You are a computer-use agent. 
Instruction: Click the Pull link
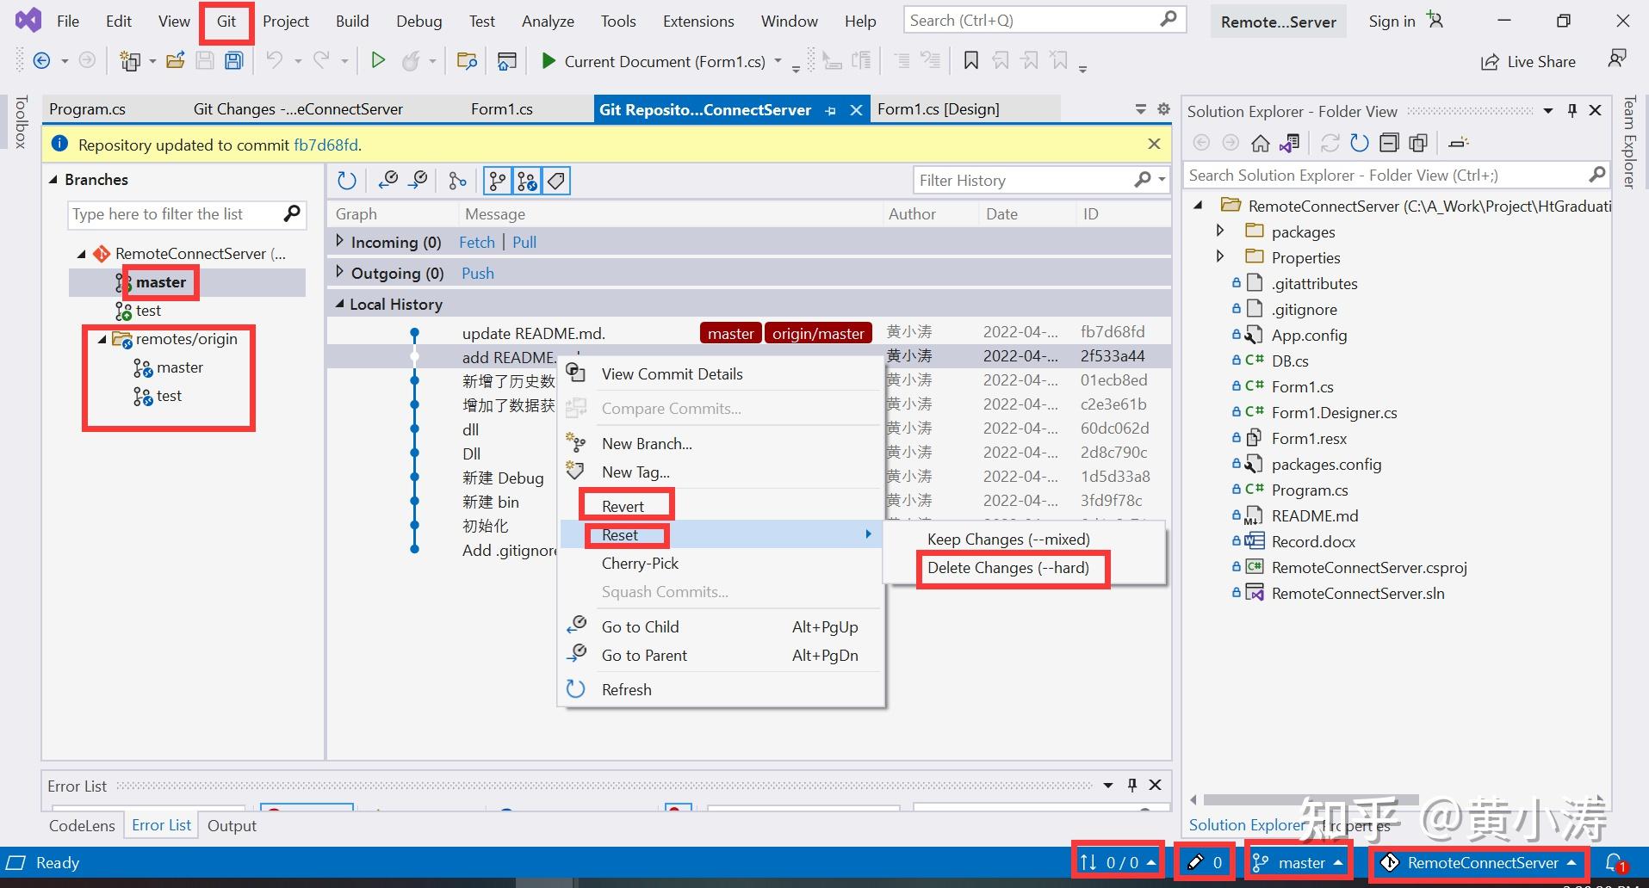(524, 243)
